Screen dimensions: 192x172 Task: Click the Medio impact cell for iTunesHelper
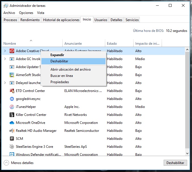140,107
